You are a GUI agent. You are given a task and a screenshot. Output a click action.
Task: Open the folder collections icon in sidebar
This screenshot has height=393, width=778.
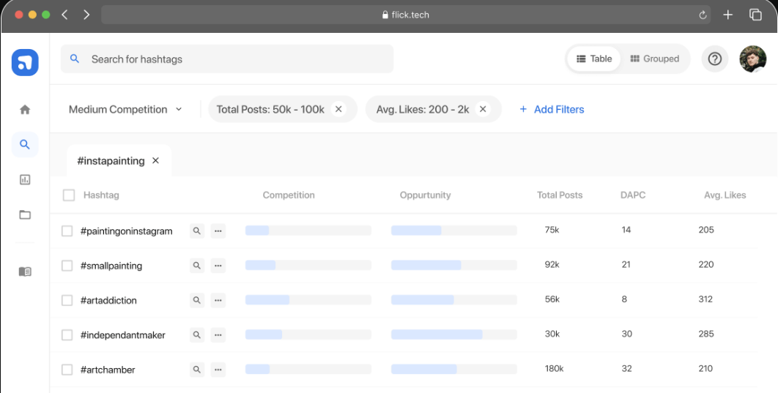[x=25, y=214]
